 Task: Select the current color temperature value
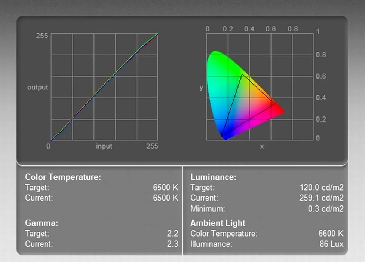[166, 198]
